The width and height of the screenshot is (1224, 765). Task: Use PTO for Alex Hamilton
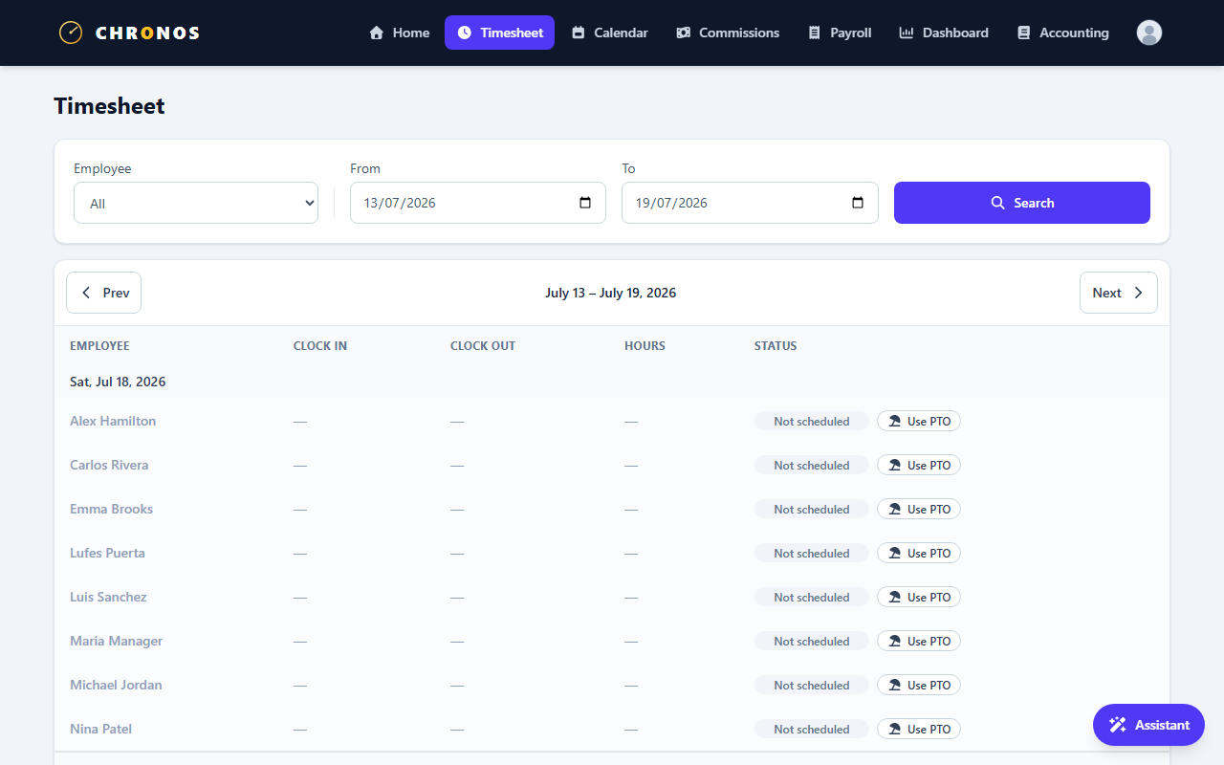click(919, 421)
